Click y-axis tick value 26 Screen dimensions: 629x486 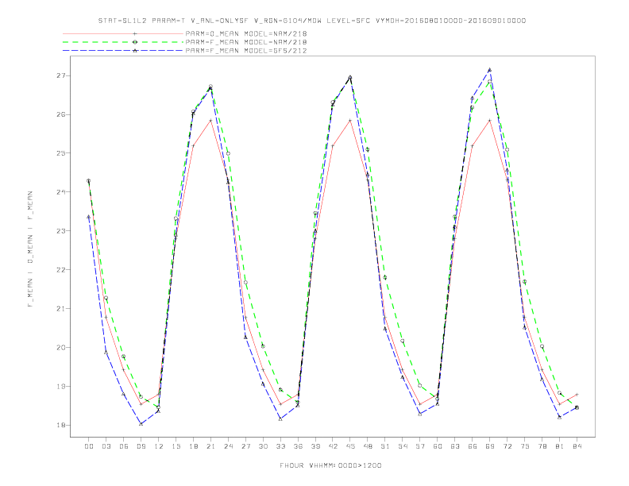(x=60, y=114)
